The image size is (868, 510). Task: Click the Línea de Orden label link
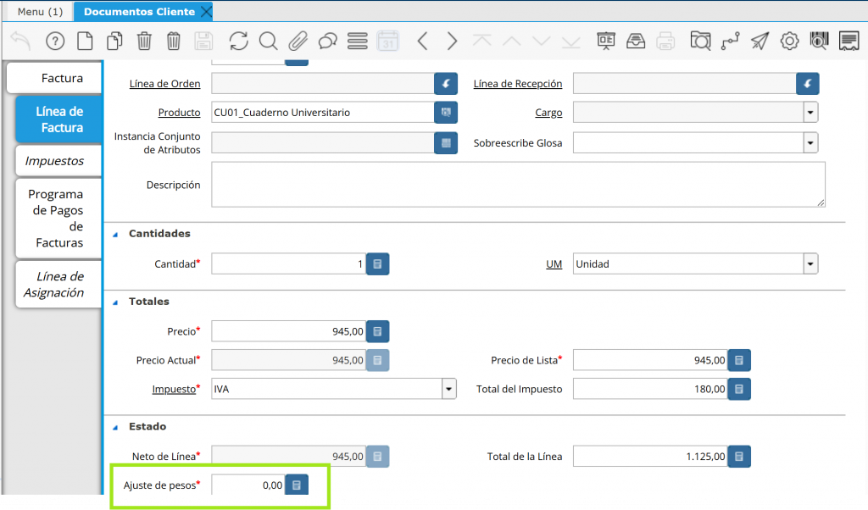click(x=165, y=84)
